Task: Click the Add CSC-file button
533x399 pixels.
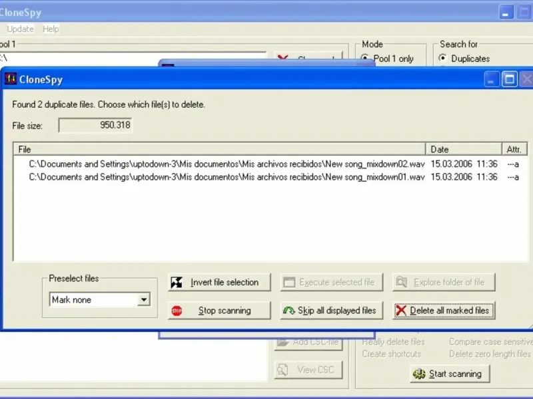Action: (308, 342)
